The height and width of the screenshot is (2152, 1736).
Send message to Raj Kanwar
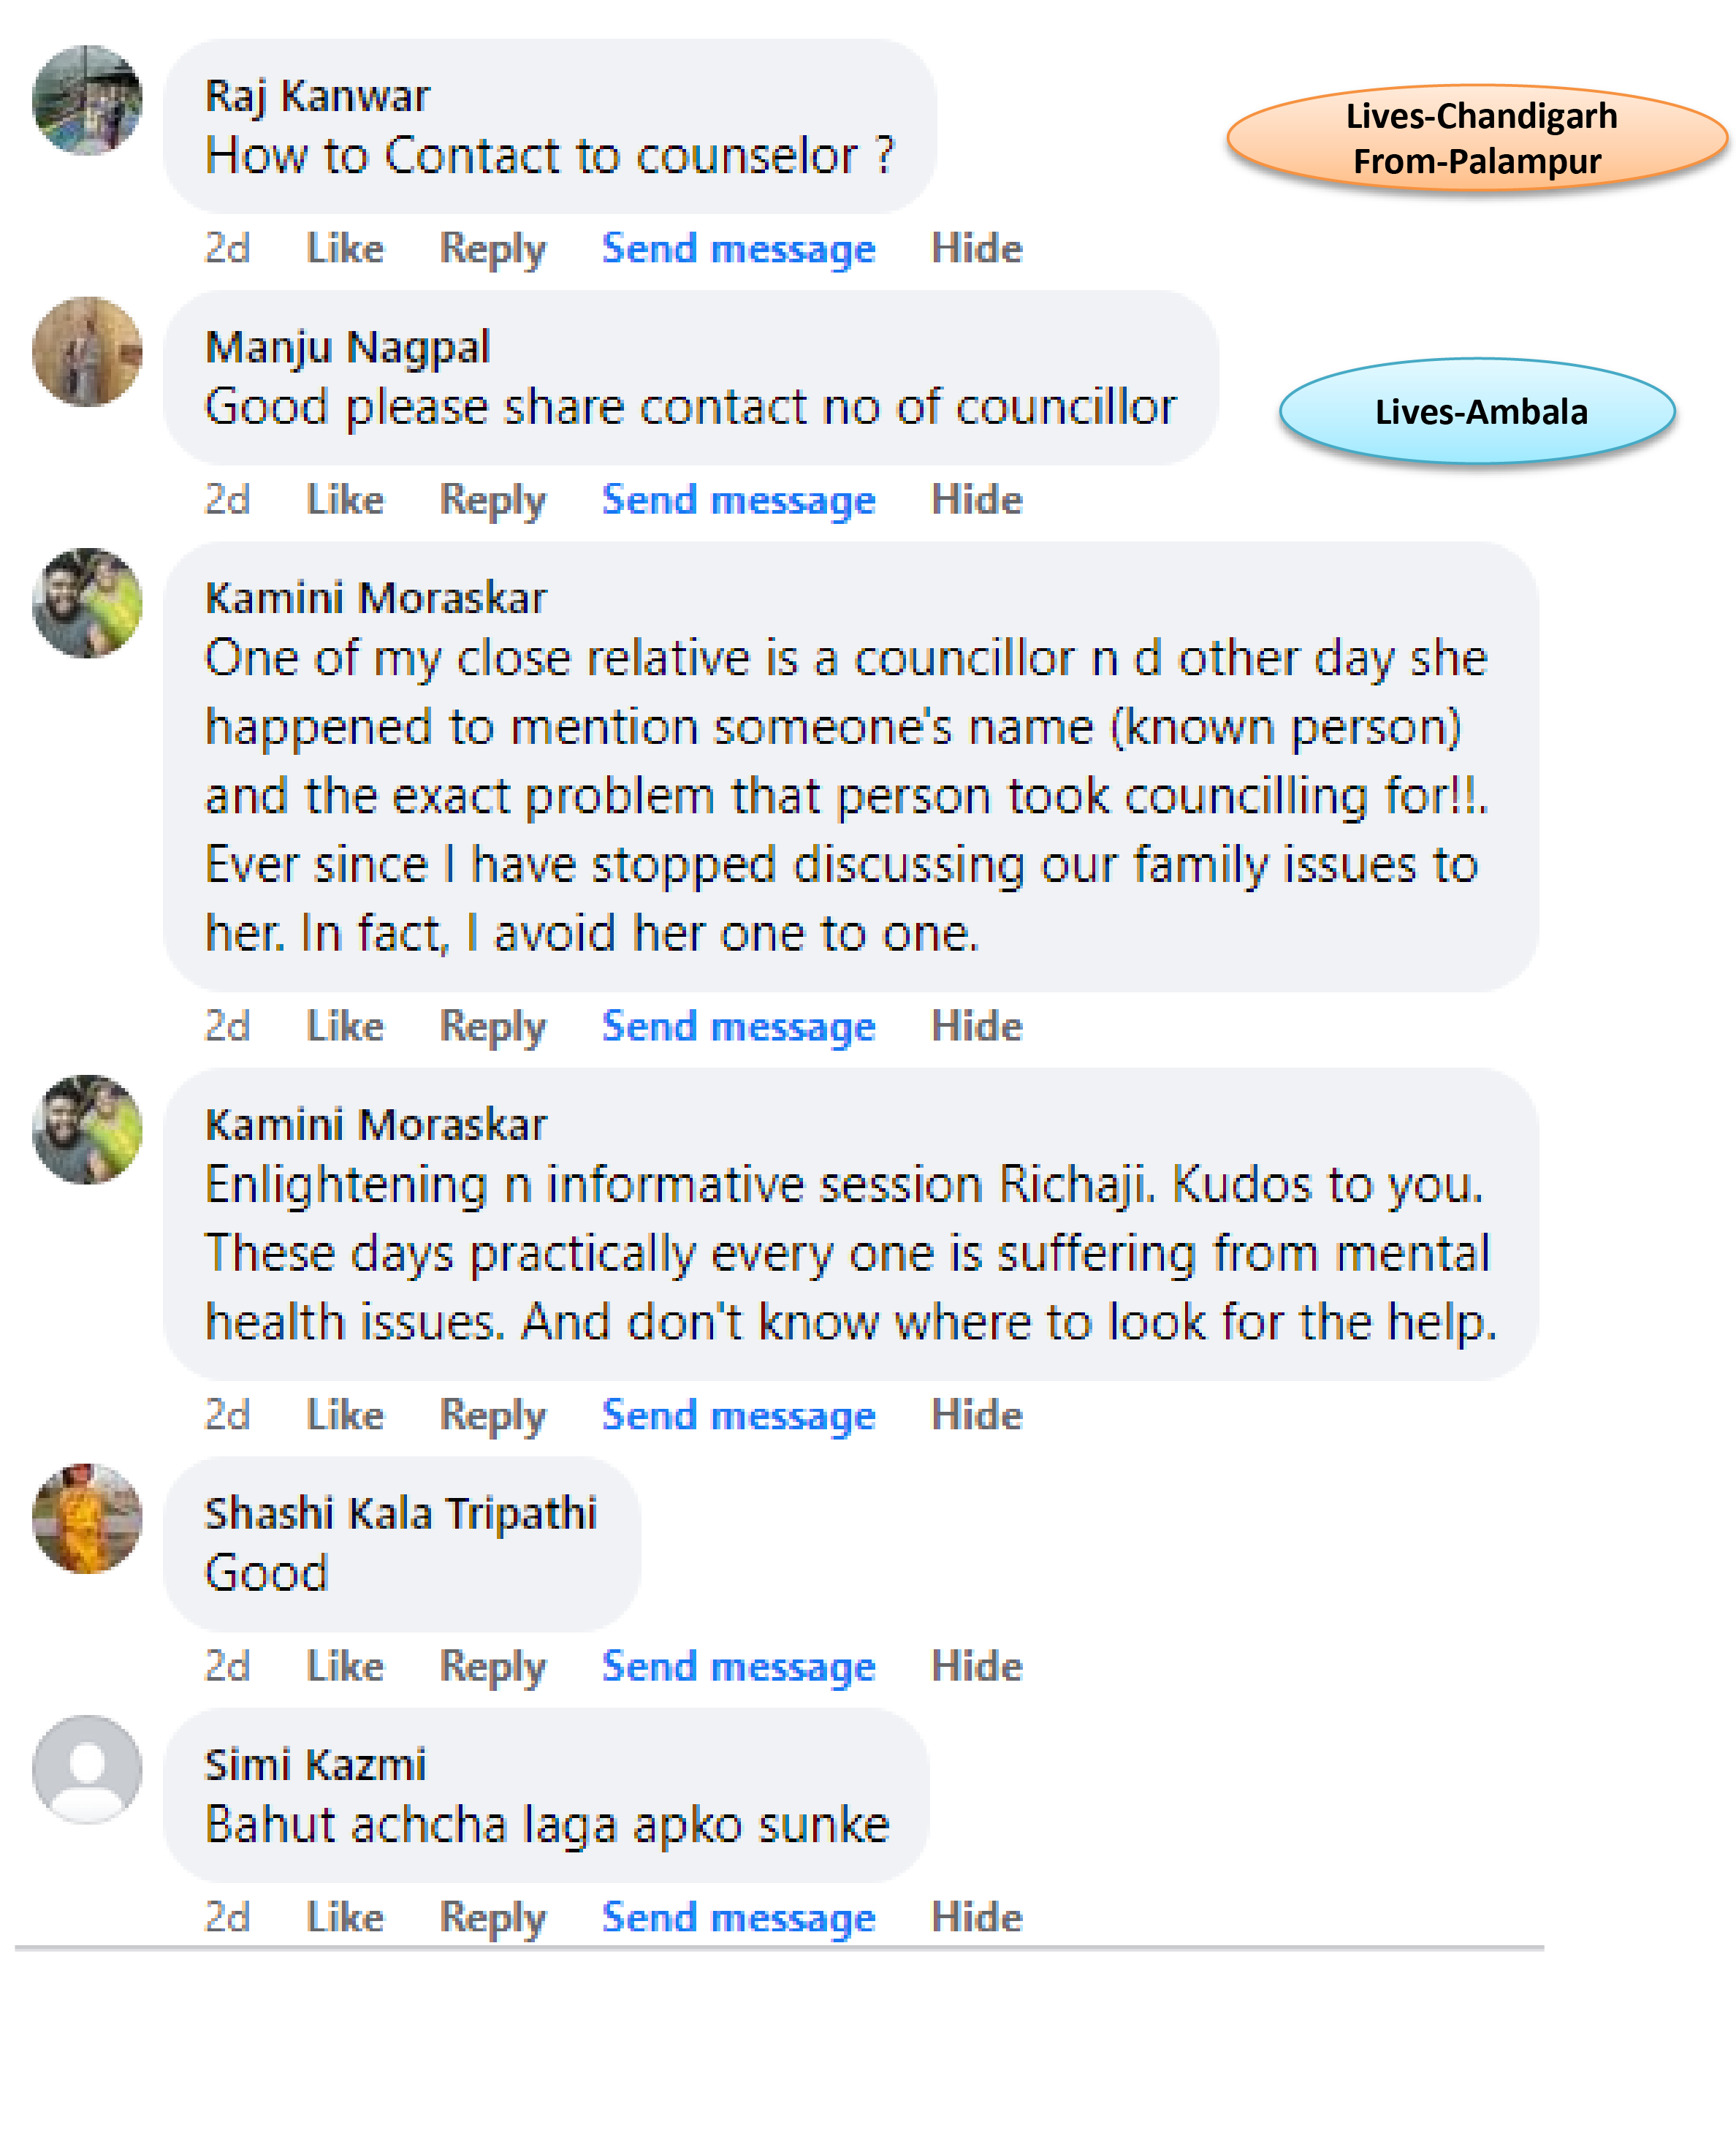[738, 248]
